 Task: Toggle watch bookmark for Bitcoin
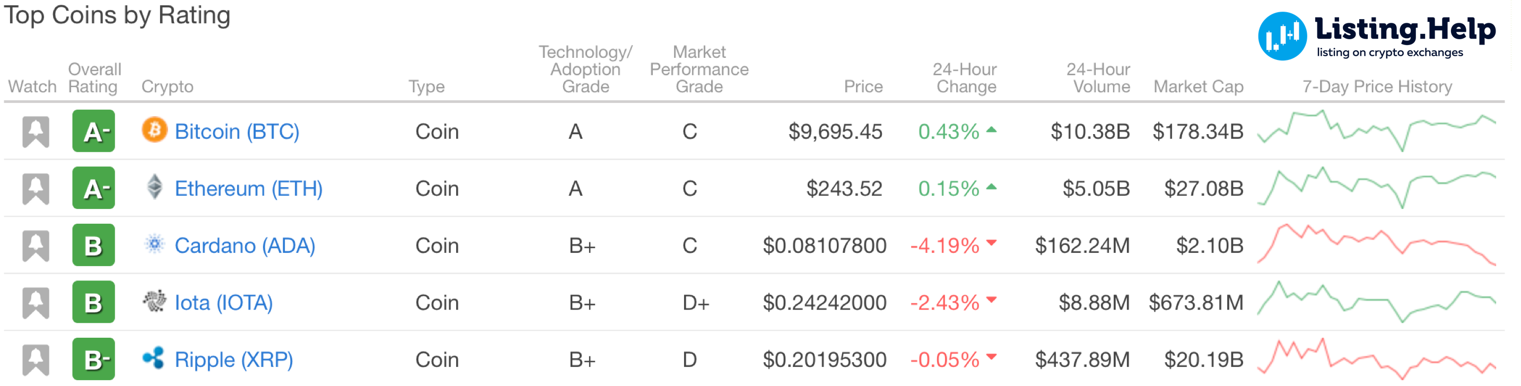pyautogui.click(x=36, y=131)
